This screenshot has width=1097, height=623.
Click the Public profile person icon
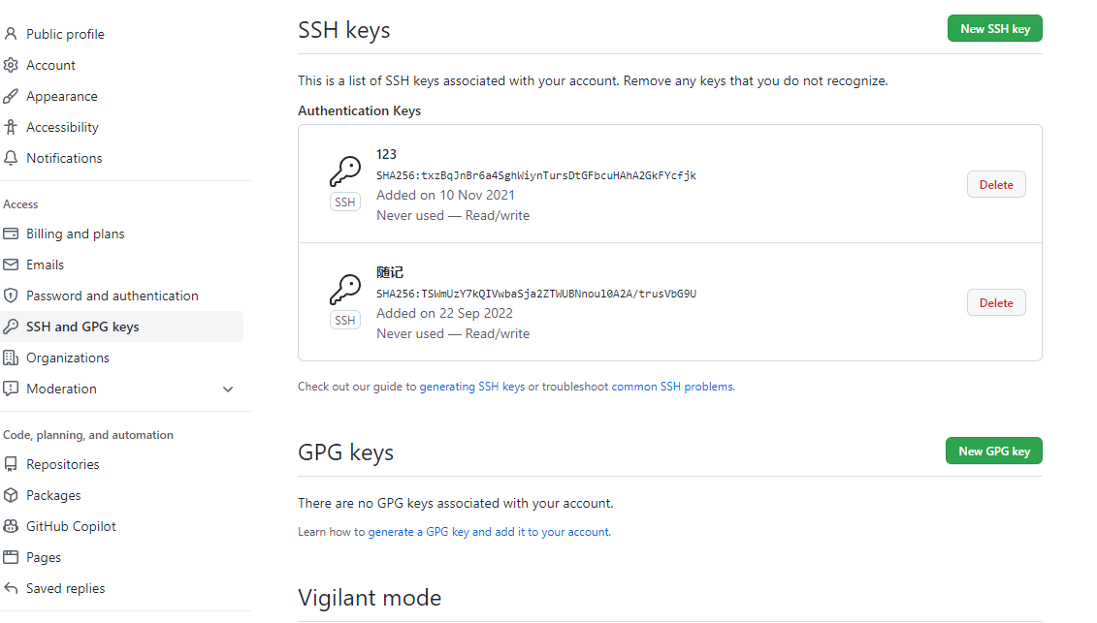pyautogui.click(x=11, y=34)
